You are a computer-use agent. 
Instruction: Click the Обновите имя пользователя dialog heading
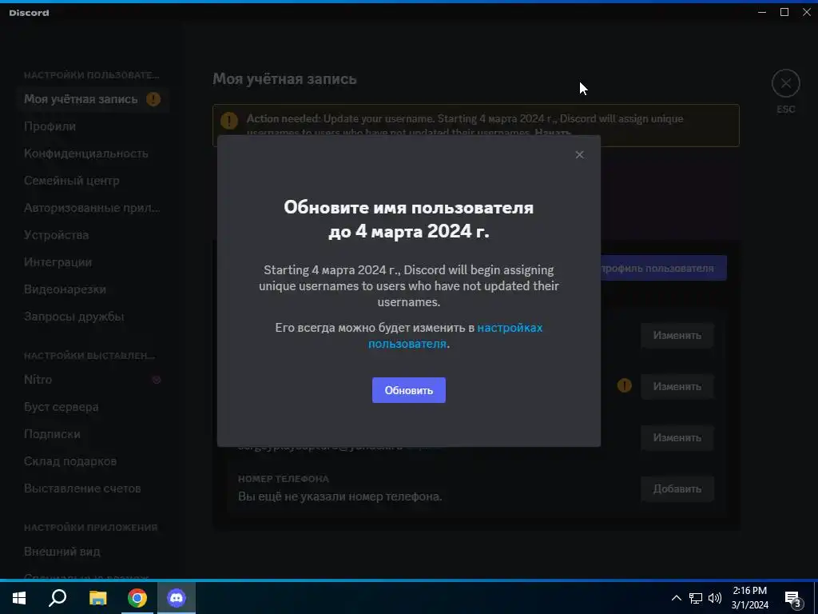pos(408,219)
